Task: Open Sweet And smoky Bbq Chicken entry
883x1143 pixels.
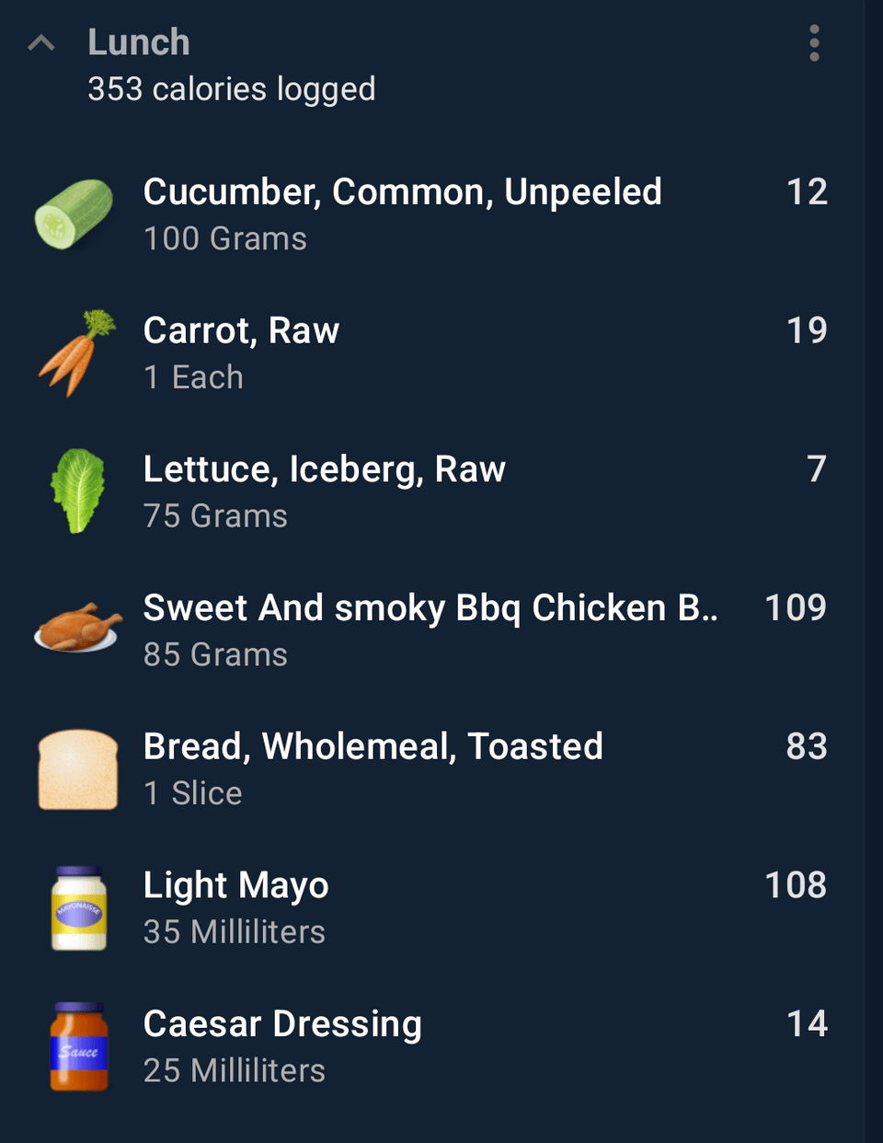Action: click(x=432, y=630)
